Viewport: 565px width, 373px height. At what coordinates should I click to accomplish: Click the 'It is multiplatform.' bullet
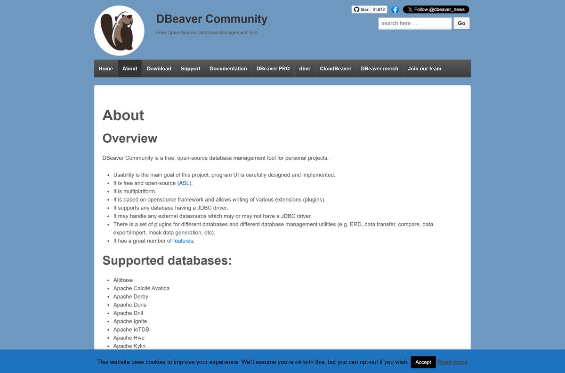coord(135,192)
